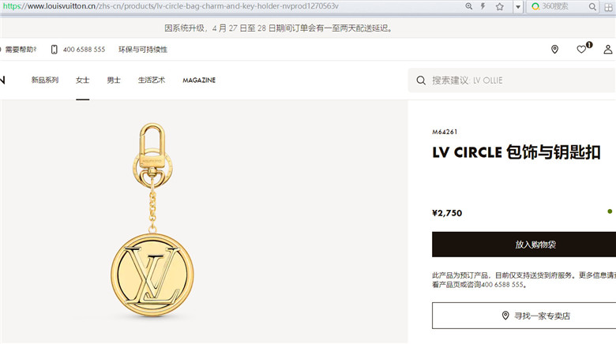The width and height of the screenshot is (616, 344).
Task: Open the MAGAZINE menu item
Action: pos(199,80)
